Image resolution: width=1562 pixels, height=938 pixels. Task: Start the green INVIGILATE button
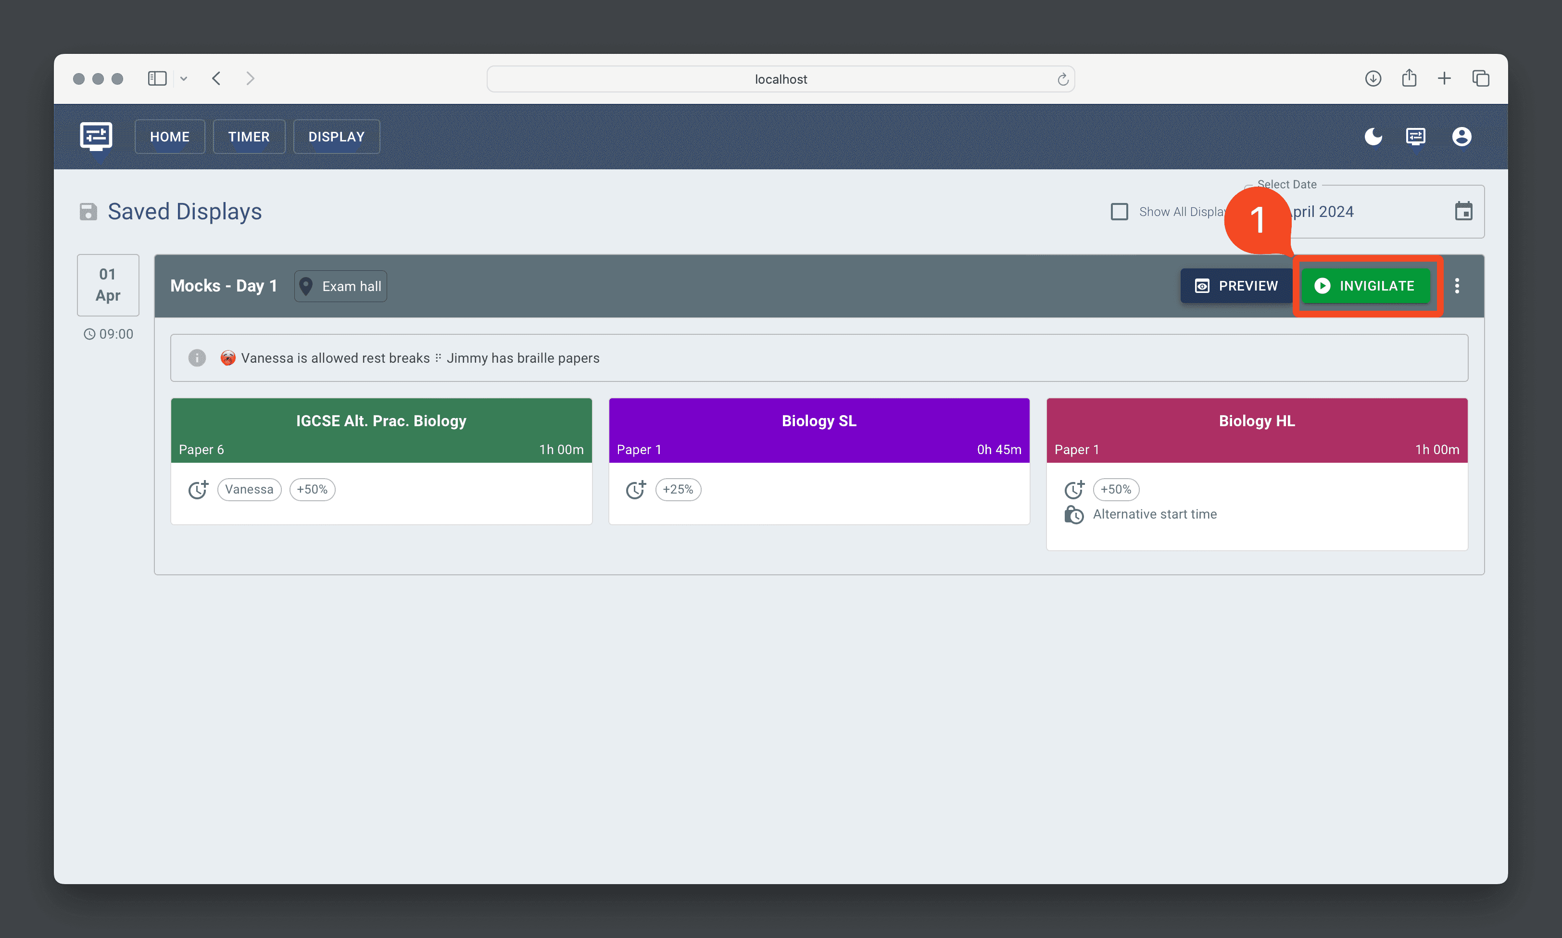(x=1365, y=286)
